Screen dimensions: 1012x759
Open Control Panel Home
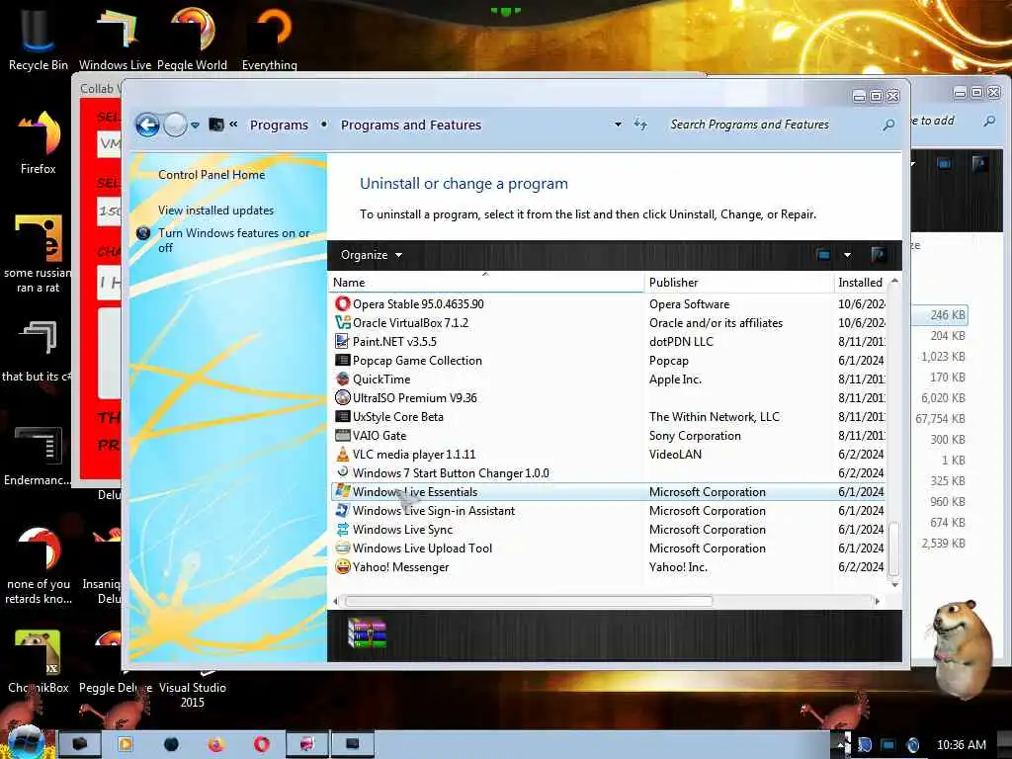(x=211, y=174)
